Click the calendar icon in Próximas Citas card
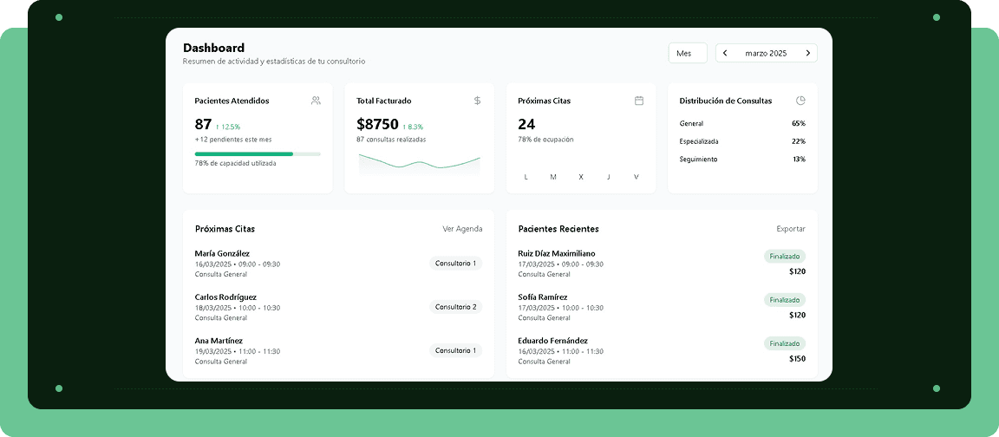This screenshot has width=999, height=437. pos(639,101)
